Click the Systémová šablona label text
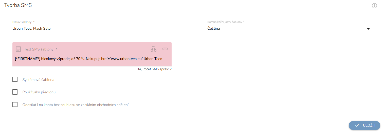384x140 pixels. 38,80
